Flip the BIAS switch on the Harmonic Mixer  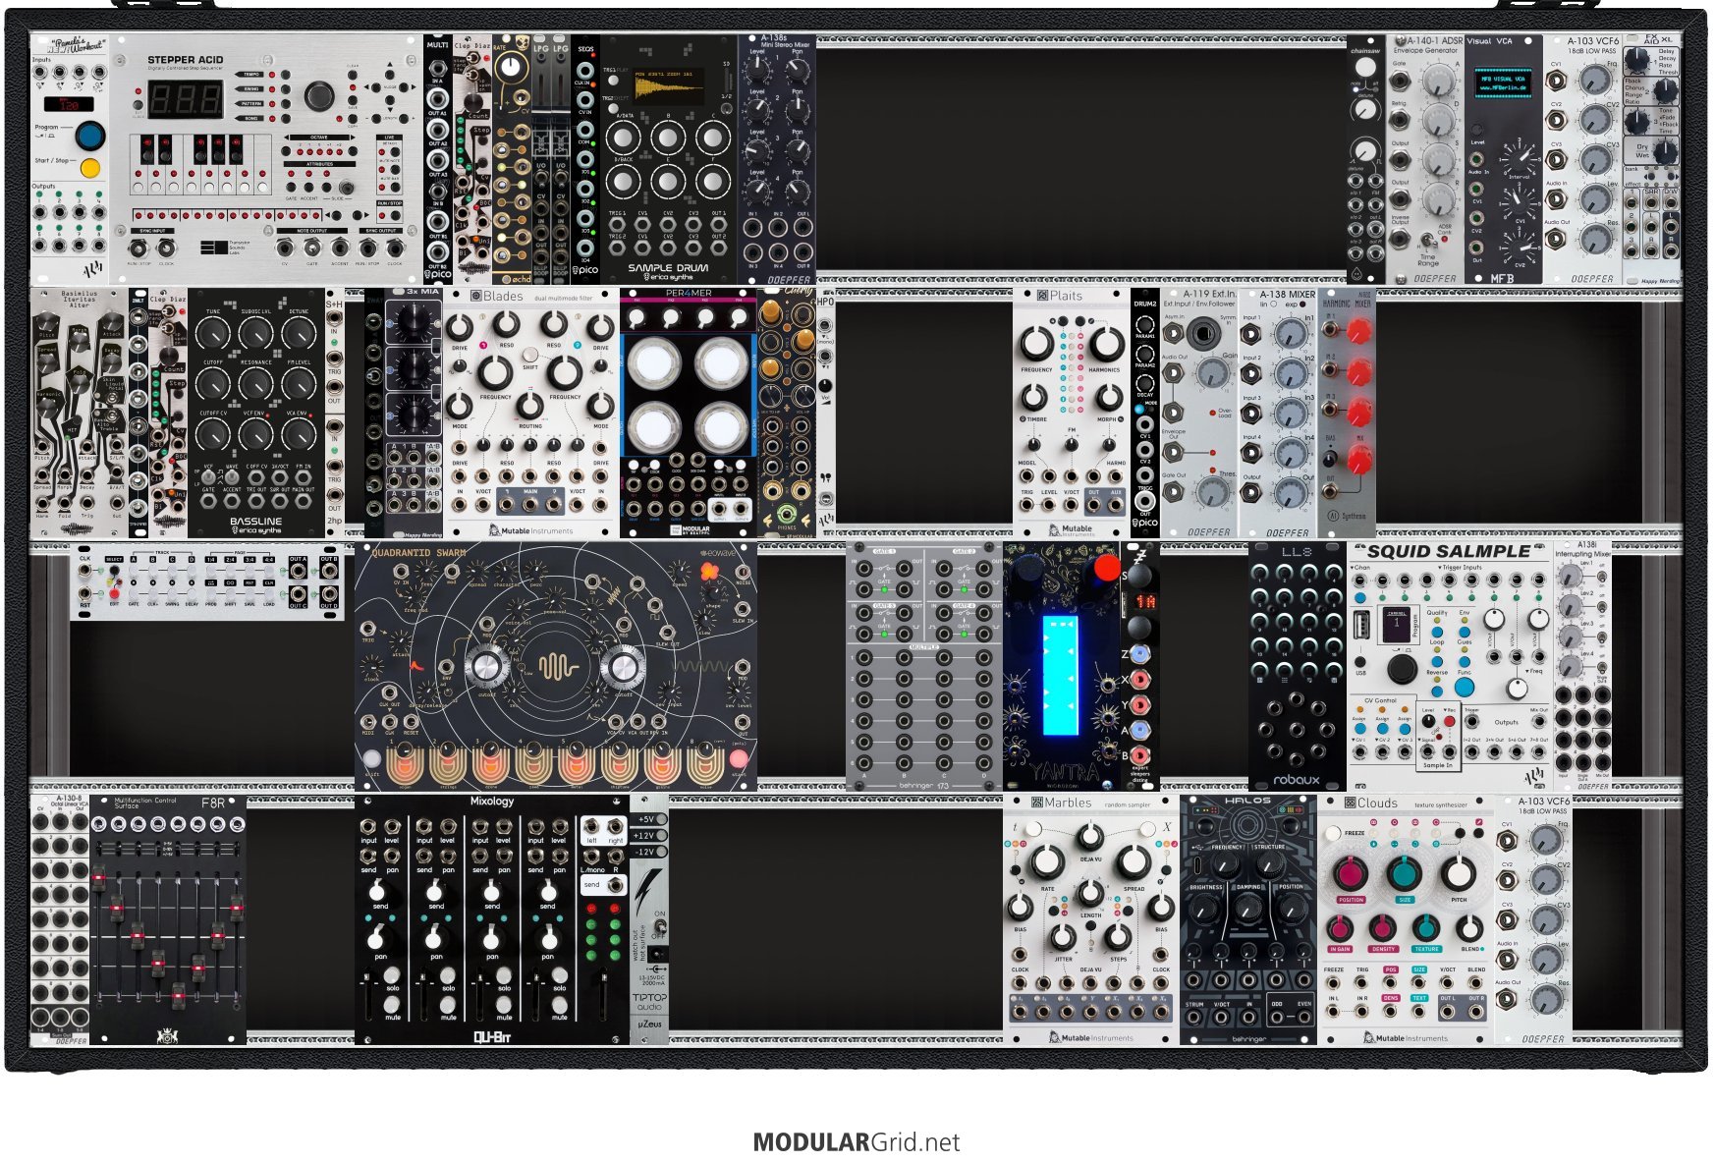click(1330, 458)
